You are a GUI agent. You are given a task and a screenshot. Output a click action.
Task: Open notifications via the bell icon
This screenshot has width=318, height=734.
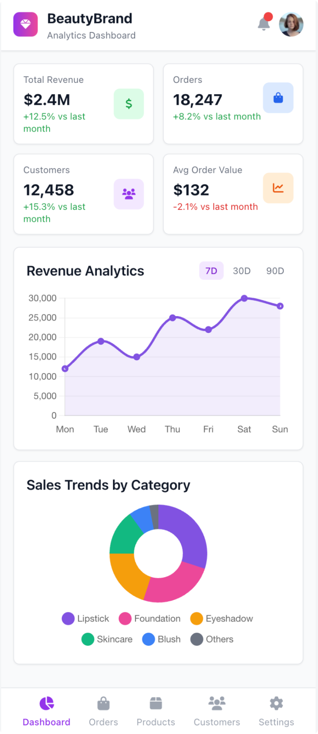coord(264,24)
